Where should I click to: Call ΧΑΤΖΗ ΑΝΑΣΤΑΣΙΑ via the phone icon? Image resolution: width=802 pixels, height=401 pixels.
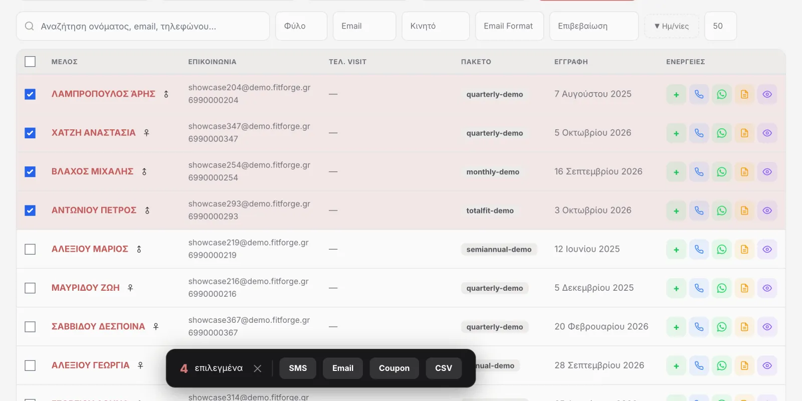click(x=699, y=133)
